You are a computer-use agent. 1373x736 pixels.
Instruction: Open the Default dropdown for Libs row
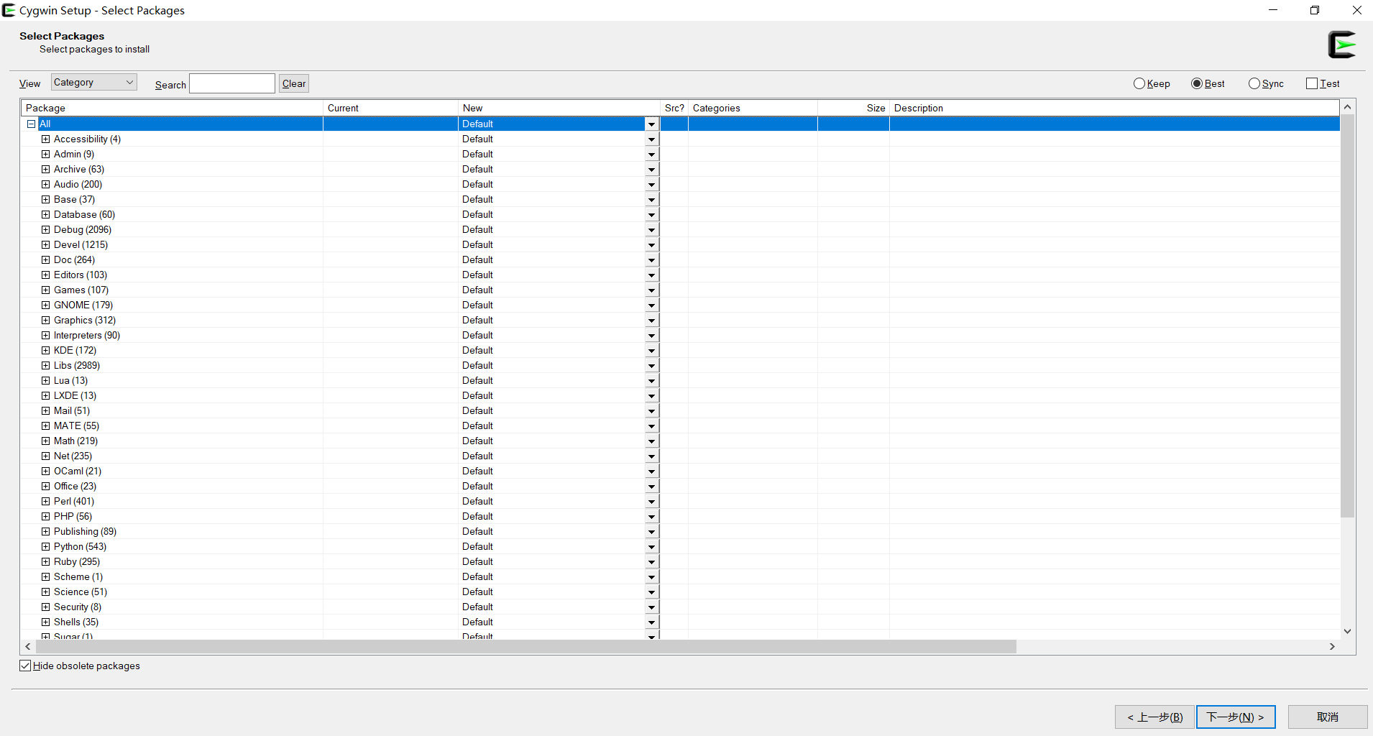point(651,366)
